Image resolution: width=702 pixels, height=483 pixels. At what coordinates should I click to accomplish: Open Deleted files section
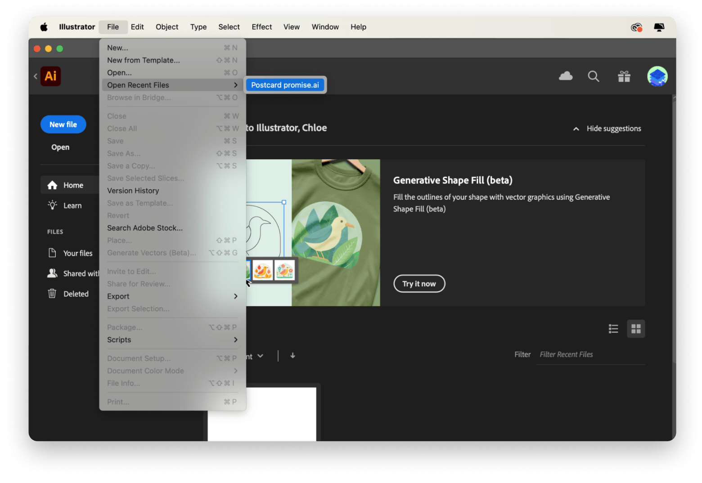[76, 294]
